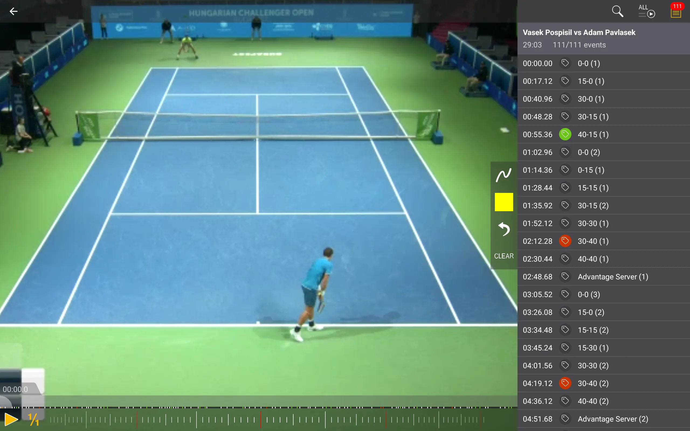The width and height of the screenshot is (690, 431).
Task: Click the tag icon for 30-0 (1)
Action: click(565, 99)
